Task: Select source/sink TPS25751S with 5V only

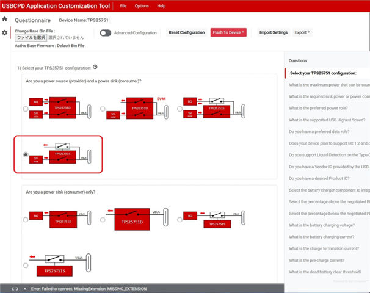Action: coord(26,154)
